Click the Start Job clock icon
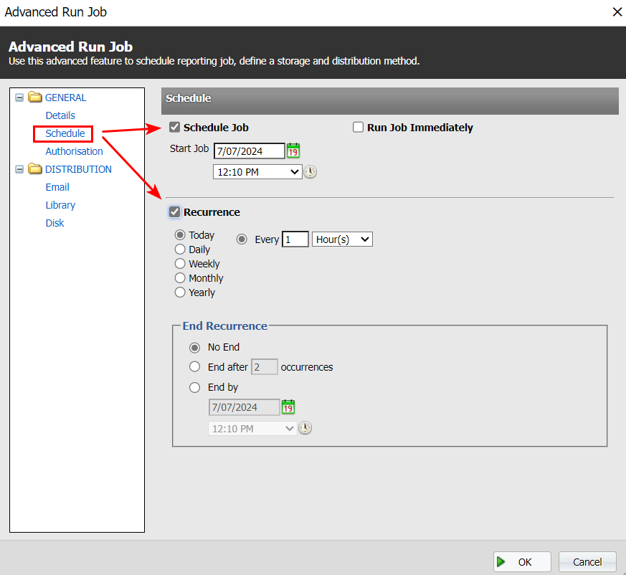 [310, 172]
